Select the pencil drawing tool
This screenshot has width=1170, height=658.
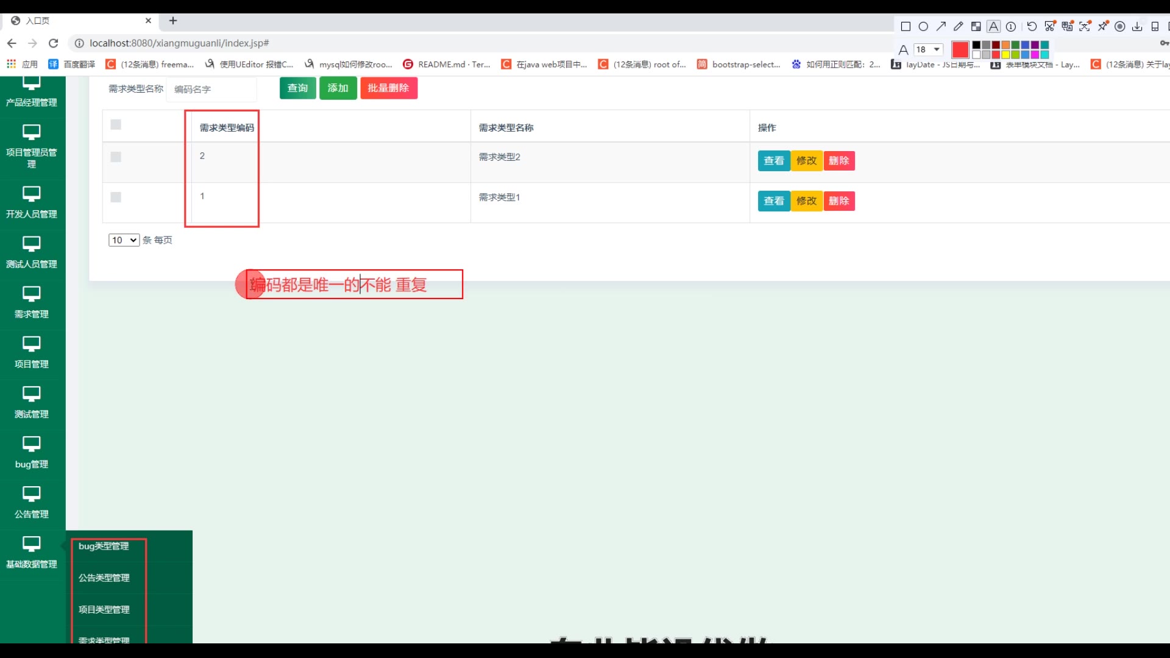tap(959, 26)
